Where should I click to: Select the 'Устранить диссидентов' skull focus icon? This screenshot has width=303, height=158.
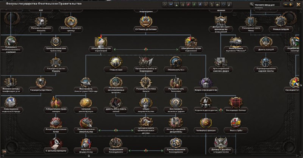point(206,103)
